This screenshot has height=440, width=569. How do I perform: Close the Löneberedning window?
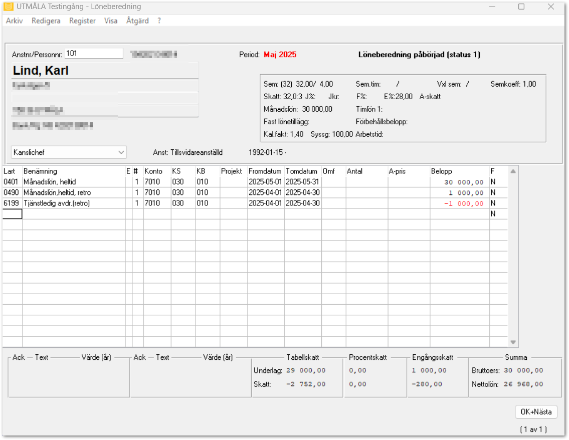[551, 7]
